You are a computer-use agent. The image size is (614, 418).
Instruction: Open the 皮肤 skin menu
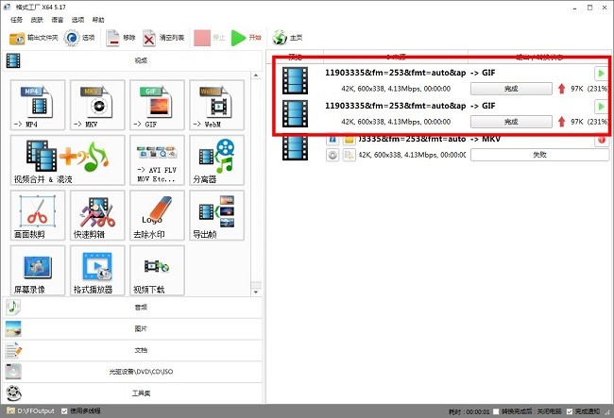37,20
